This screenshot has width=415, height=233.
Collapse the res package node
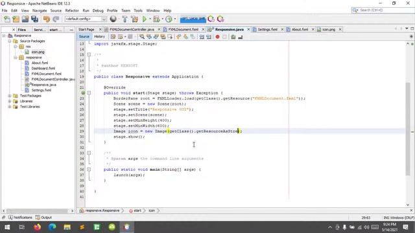[16, 47]
